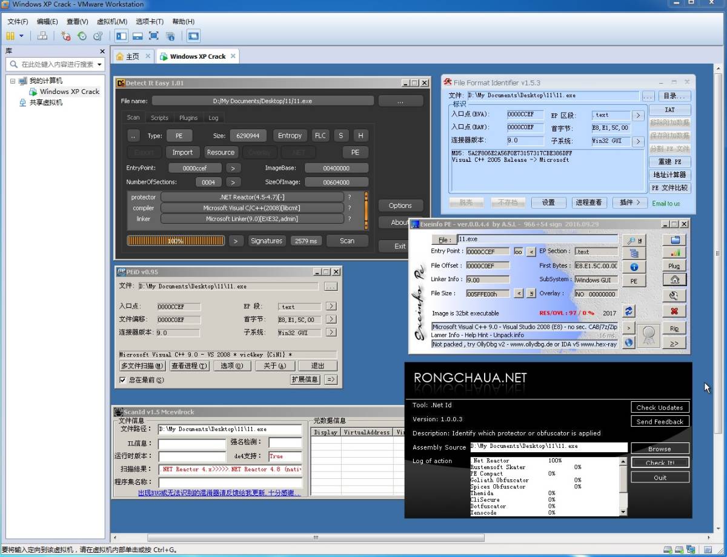Click the arrow next to NumberOfSections

pos(233,182)
